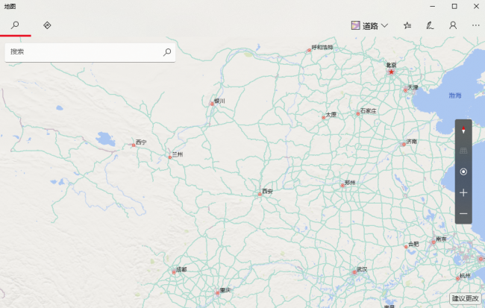485x308 pixels.
Task: Select the 杭州 city label
Action: 465,275
